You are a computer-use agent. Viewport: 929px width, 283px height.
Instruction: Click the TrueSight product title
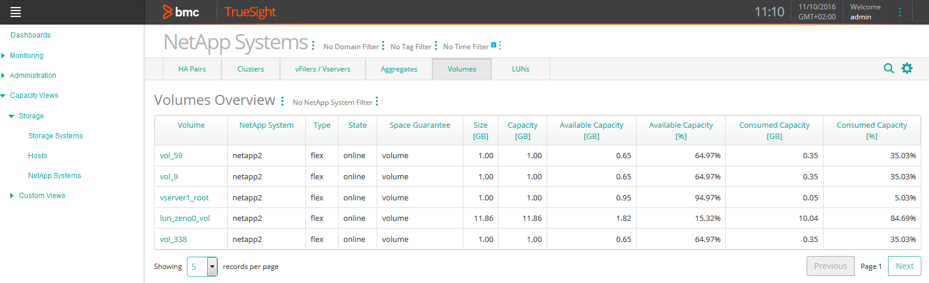(250, 12)
